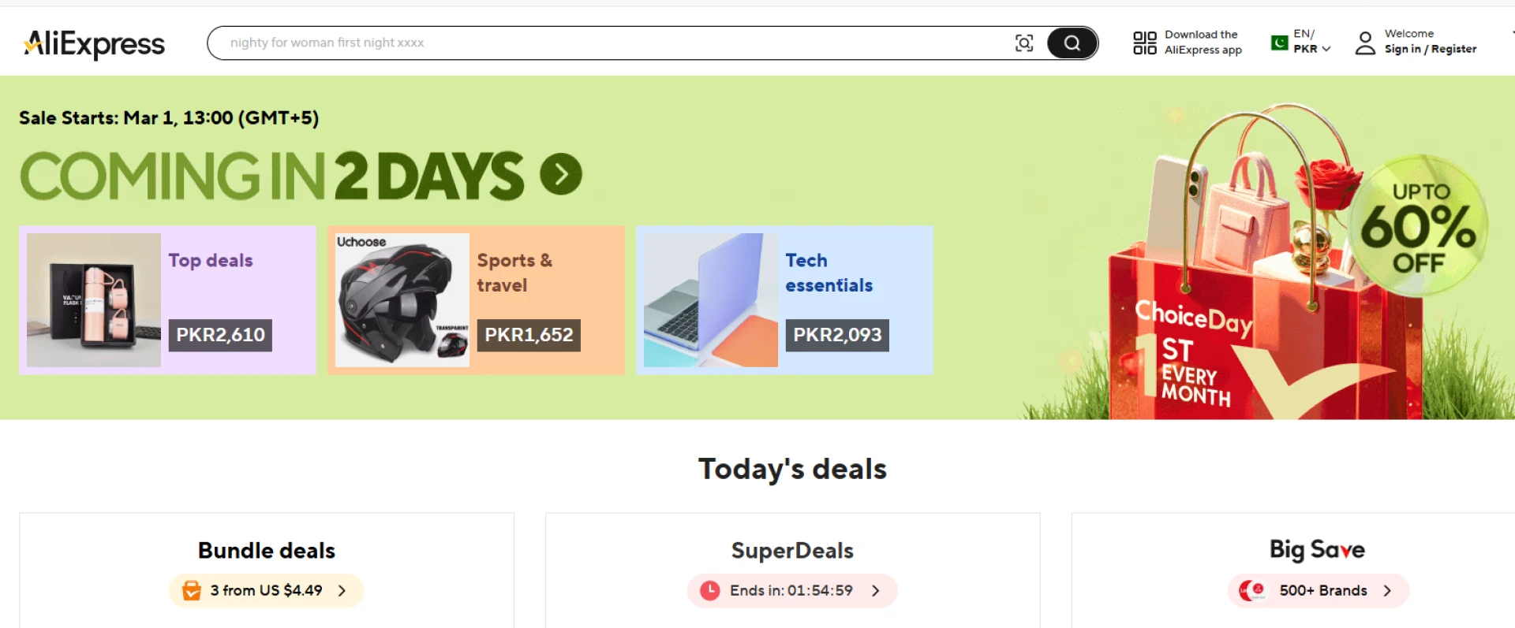Click the helmet thumbnail in Sports & travel
Screen dimensions: 1515x628
click(401, 299)
